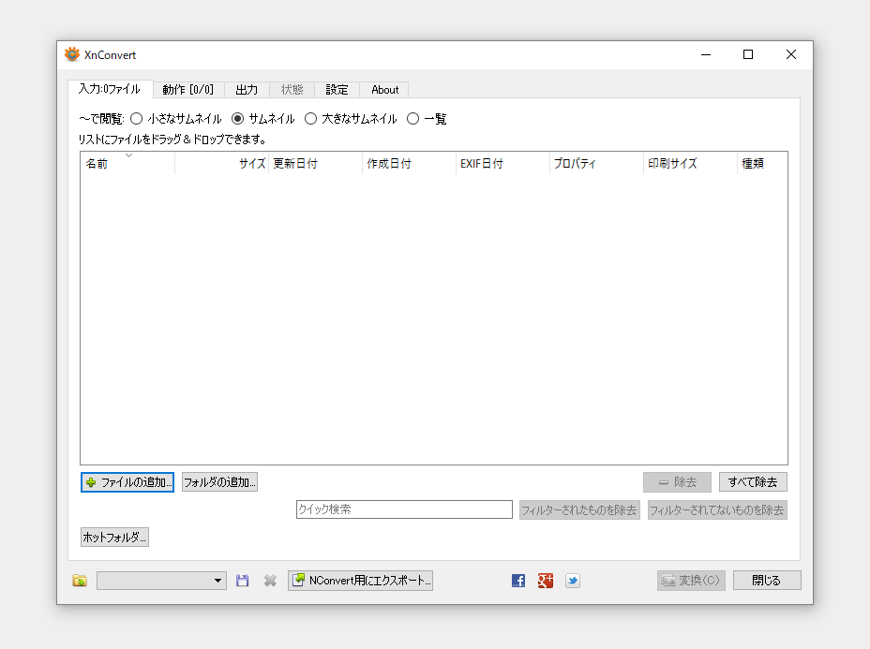This screenshot has height=649, width=870.
Task: Open the ホットフォルダ button
Action: [114, 538]
